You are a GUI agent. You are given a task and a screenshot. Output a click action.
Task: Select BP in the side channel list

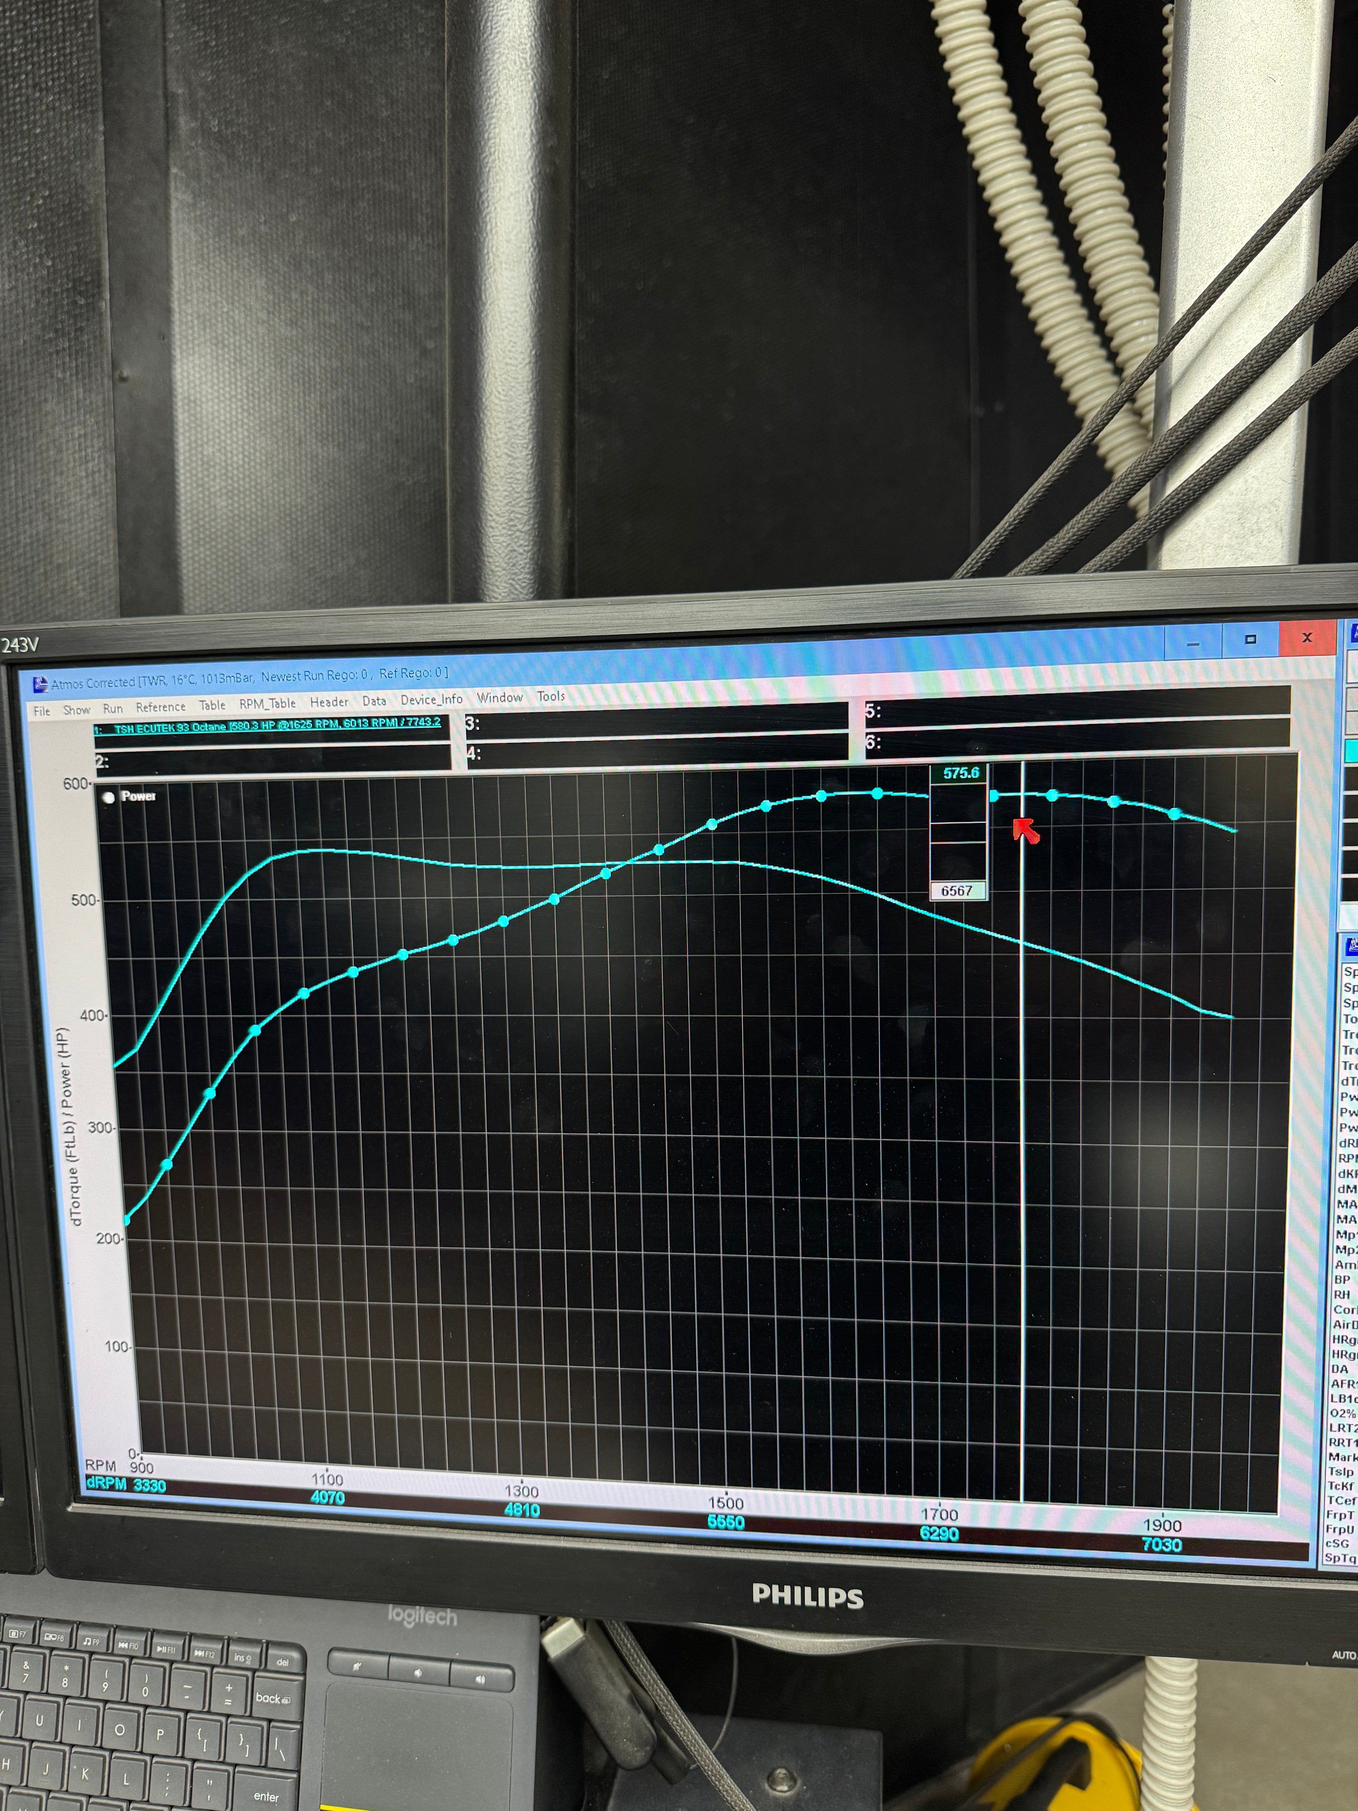pos(1342,1280)
